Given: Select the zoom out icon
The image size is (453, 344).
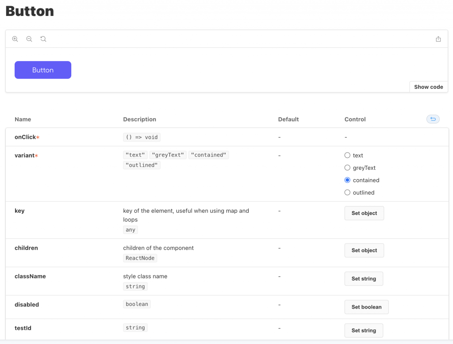Looking at the screenshot, I should click(29, 39).
